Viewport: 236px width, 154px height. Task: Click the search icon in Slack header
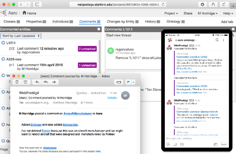pos(218,40)
